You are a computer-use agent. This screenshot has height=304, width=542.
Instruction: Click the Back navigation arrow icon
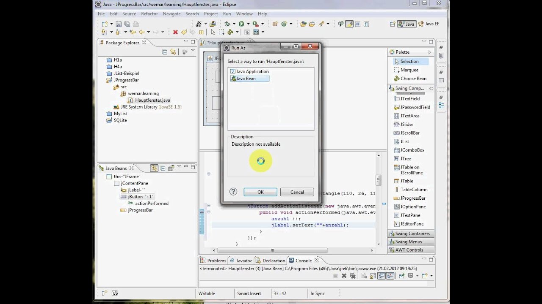coord(141,32)
